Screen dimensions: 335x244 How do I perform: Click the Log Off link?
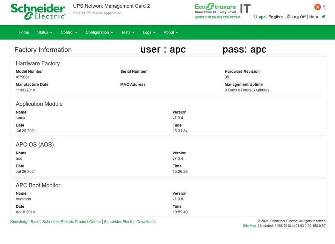click(298, 17)
